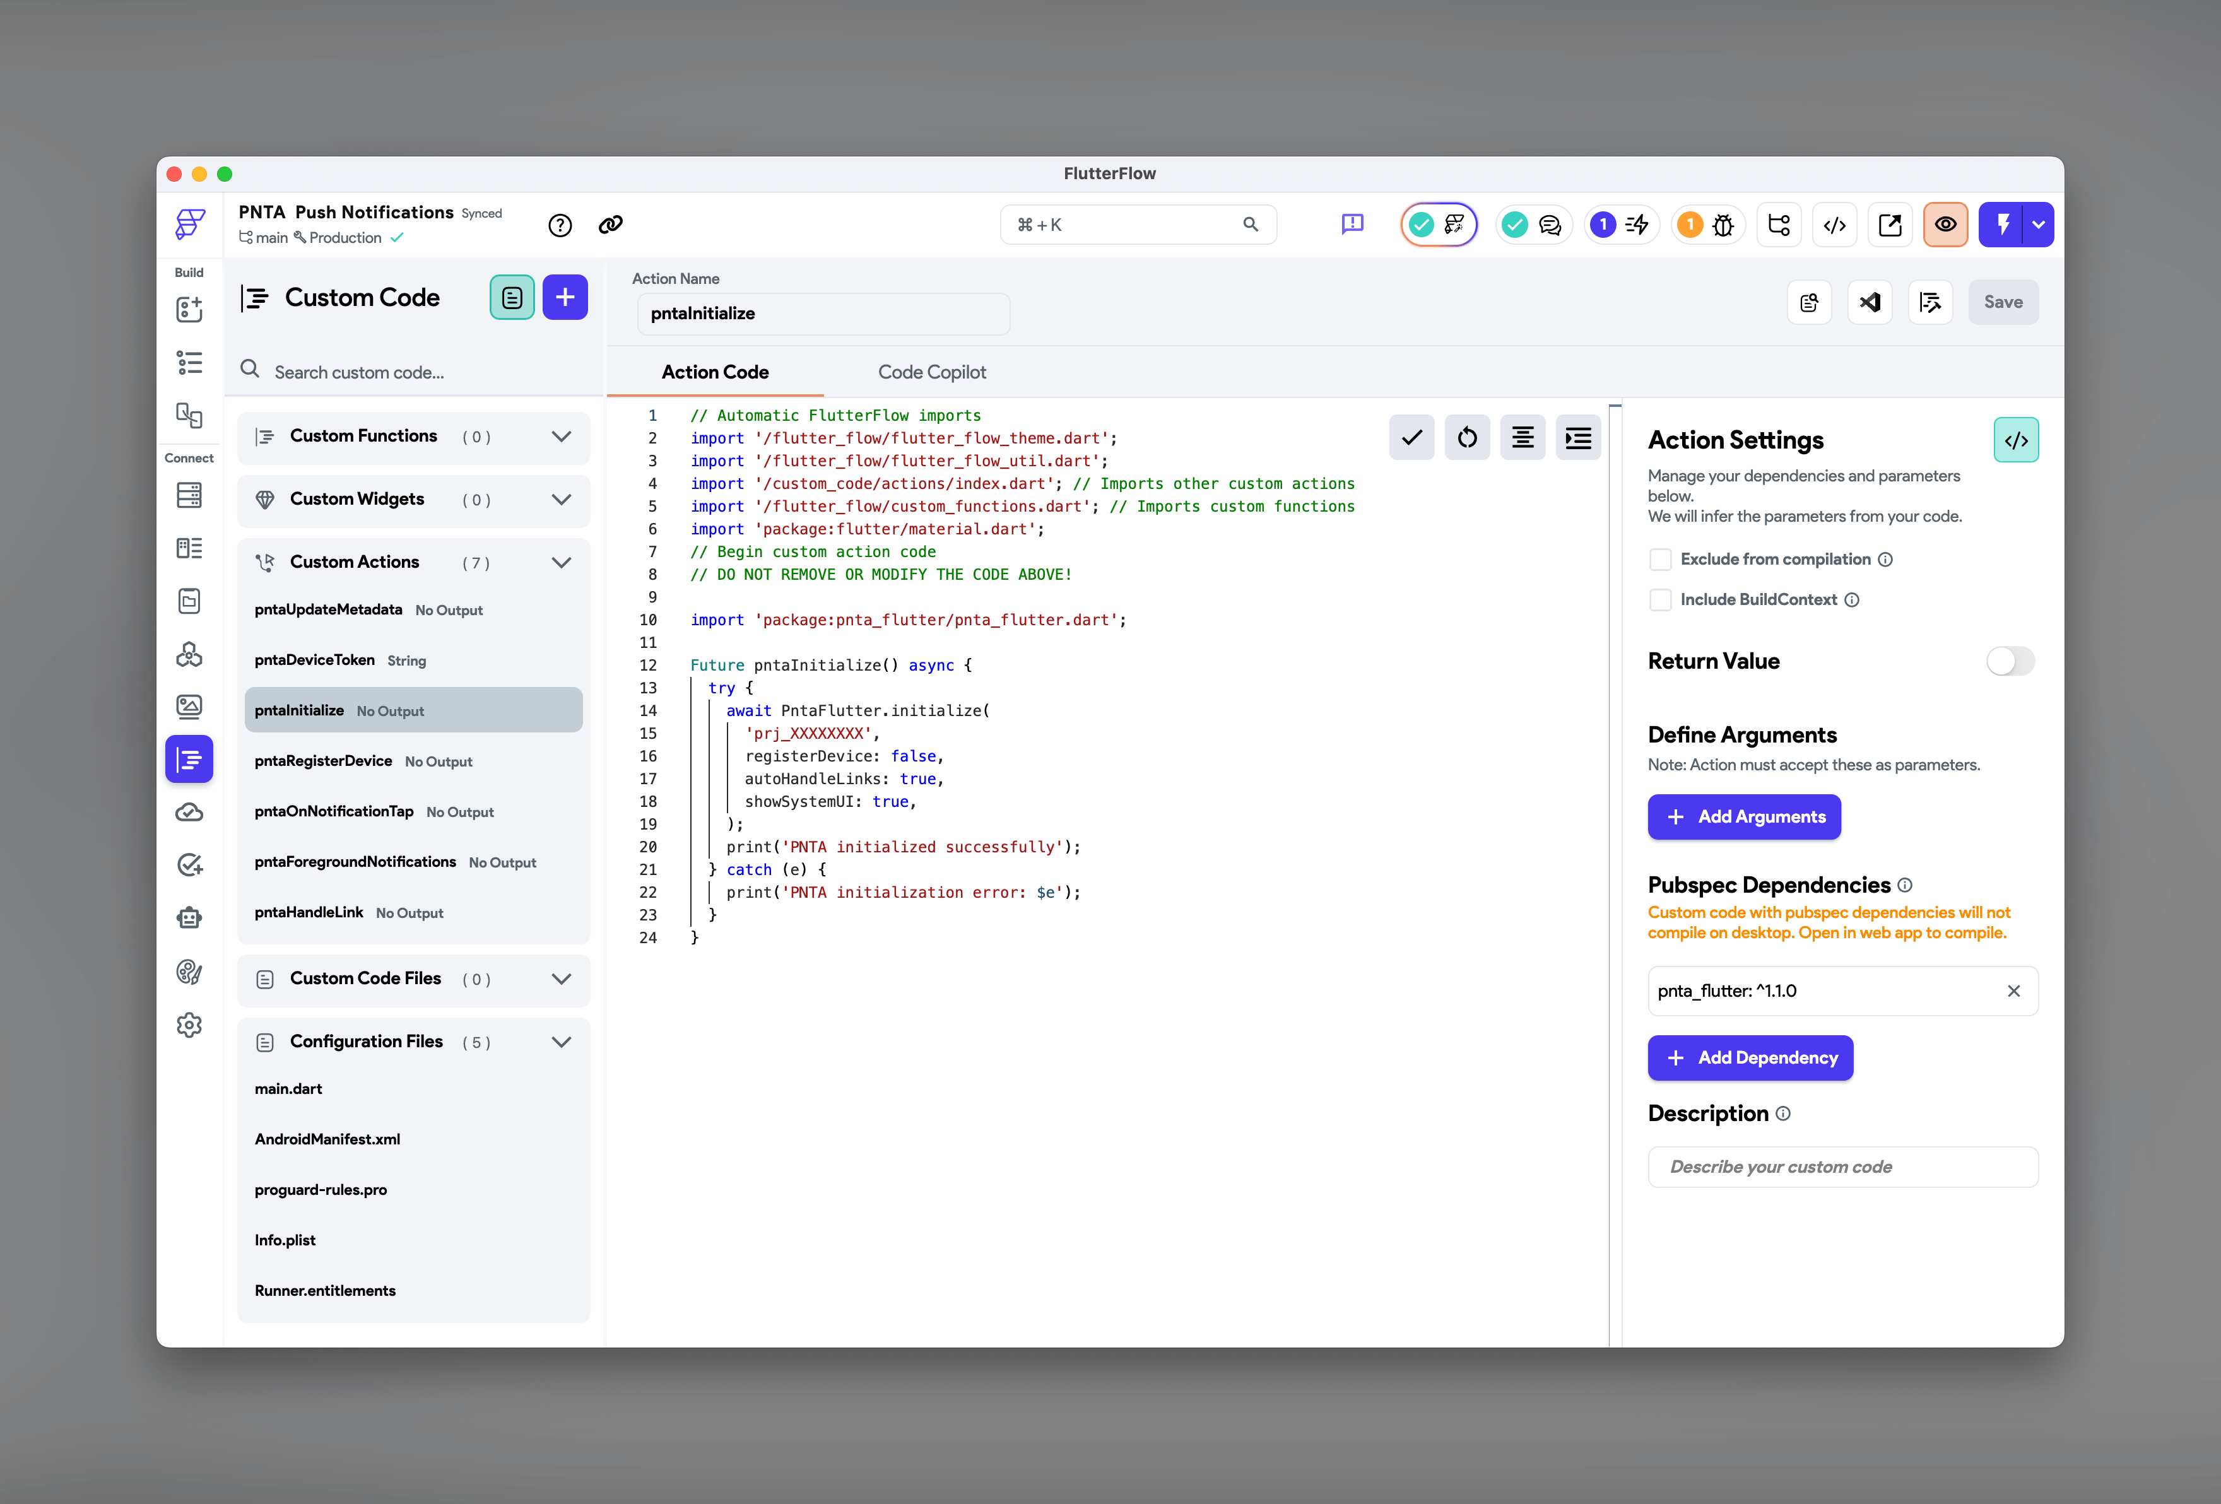Remove the pnta_flutter dependency with X
The width and height of the screenshot is (2221, 1504).
pyautogui.click(x=2013, y=992)
